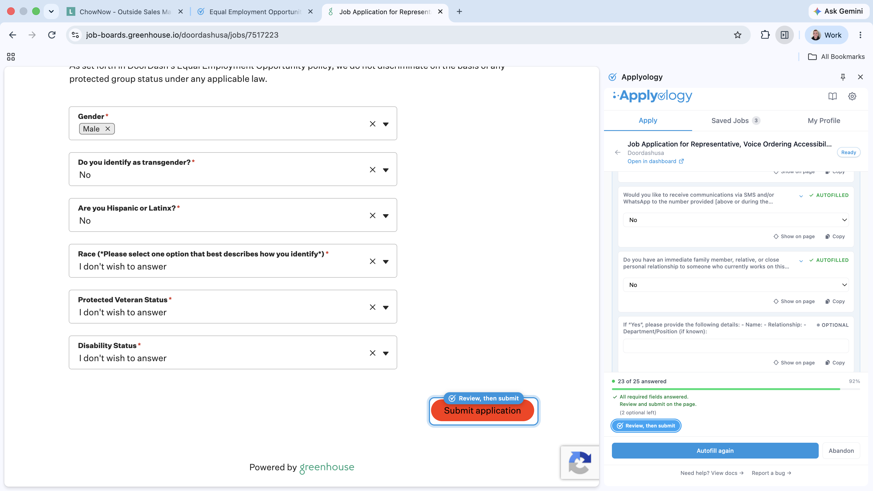Switch to the My Profile tab
This screenshot has width=873, height=491.
click(x=824, y=121)
